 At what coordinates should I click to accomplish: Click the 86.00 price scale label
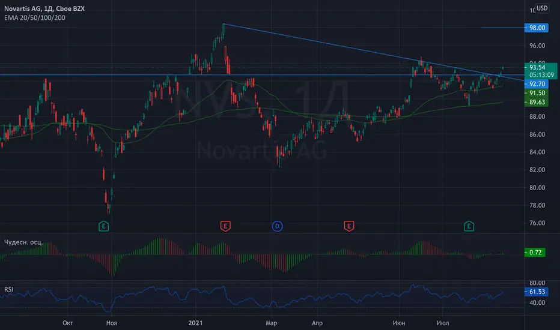(x=537, y=134)
